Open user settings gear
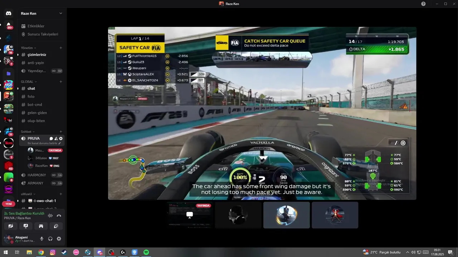The width and height of the screenshot is (458, 257). click(59, 239)
